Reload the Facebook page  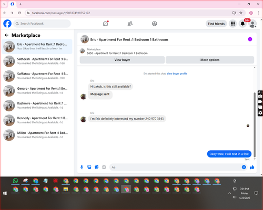[19, 13]
